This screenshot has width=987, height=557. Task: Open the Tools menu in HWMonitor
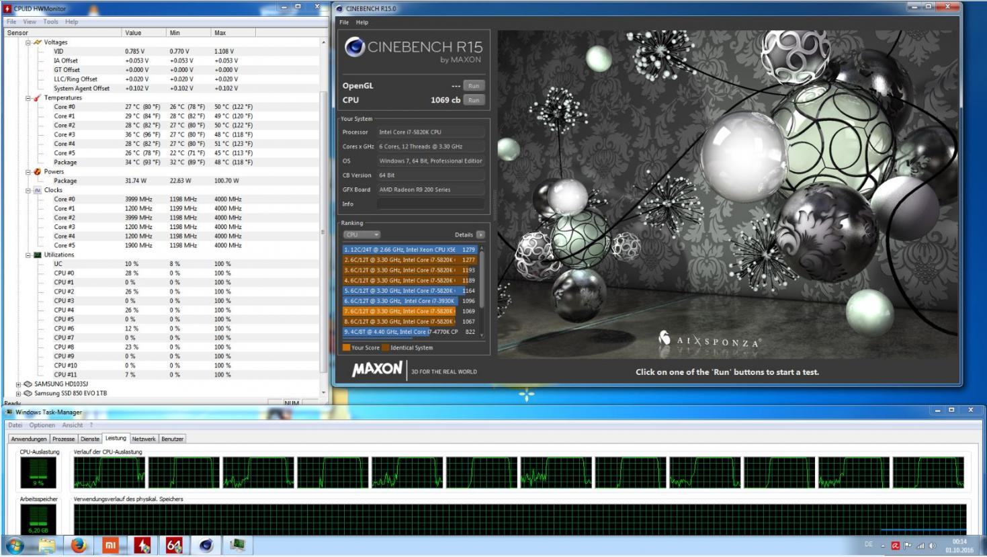click(x=50, y=22)
